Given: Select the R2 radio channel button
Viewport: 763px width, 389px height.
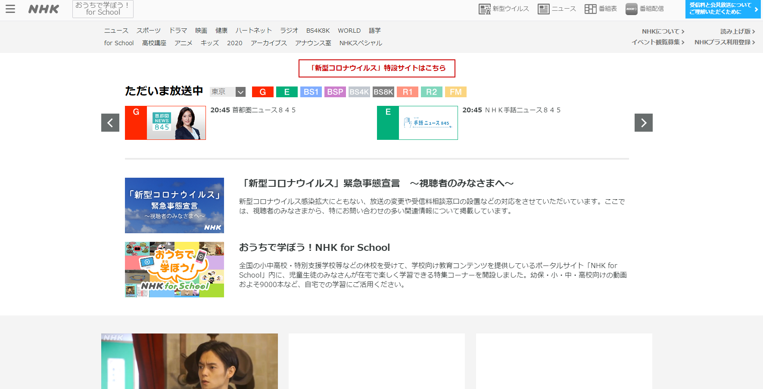Looking at the screenshot, I should tap(432, 92).
